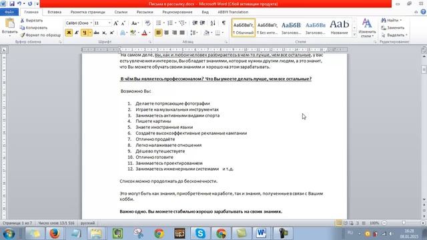
Task: Open the font name Calibri dropdown
Action: tap(91, 23)
